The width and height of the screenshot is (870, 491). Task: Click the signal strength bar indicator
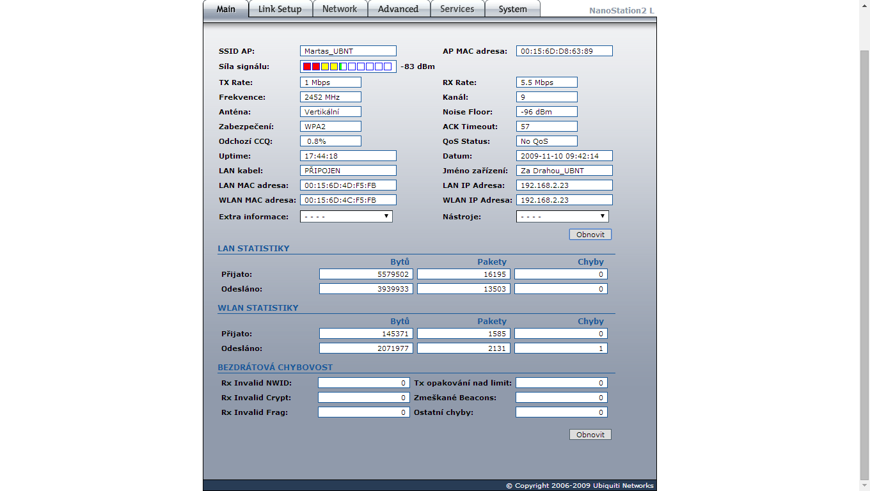[x=348, y=66]
